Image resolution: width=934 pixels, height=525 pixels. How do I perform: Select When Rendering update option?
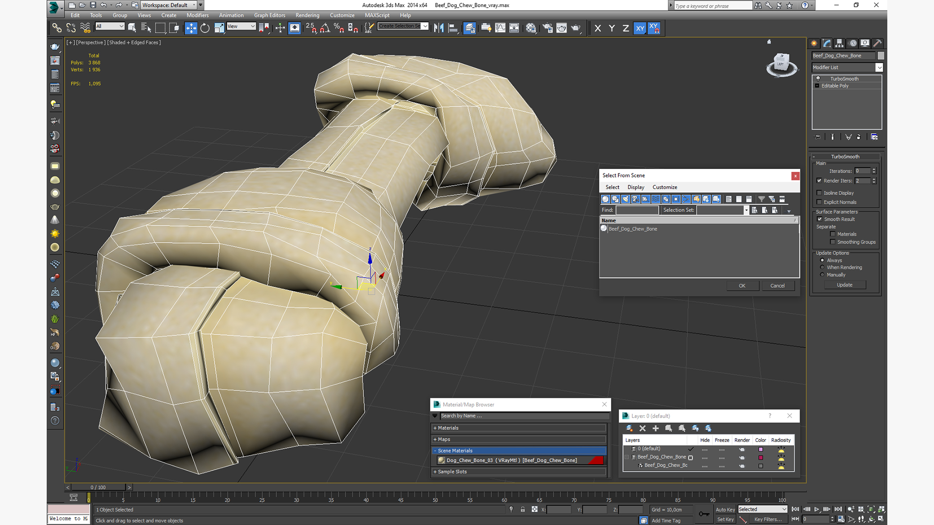coord(822,267)
